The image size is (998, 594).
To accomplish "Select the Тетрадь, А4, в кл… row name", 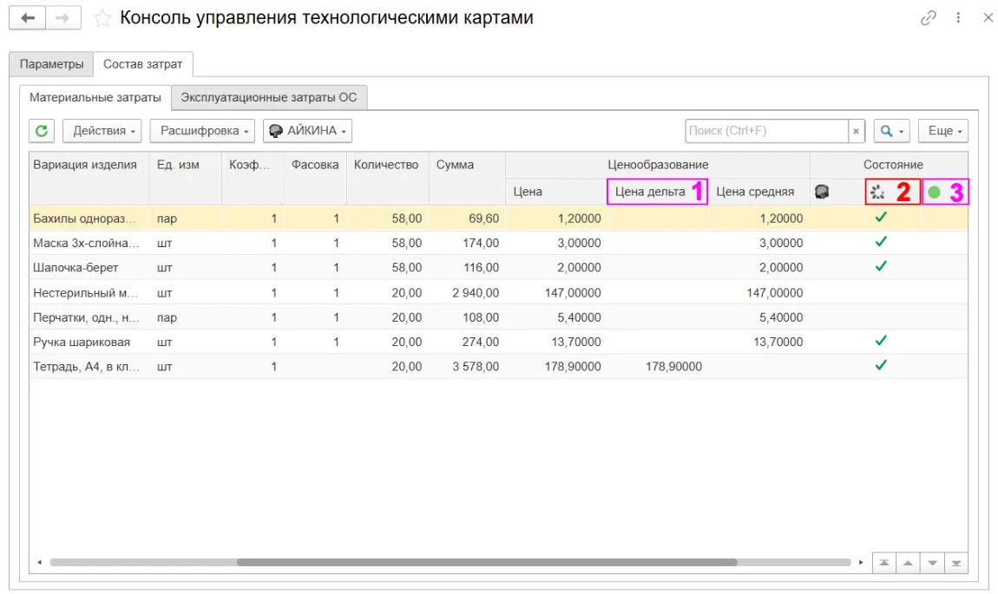I will pos(86,367).
